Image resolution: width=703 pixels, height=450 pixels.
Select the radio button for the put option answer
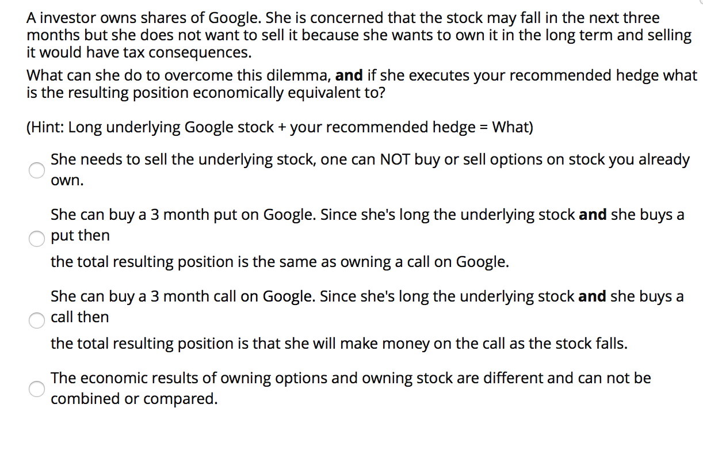(x=36, y=239)
